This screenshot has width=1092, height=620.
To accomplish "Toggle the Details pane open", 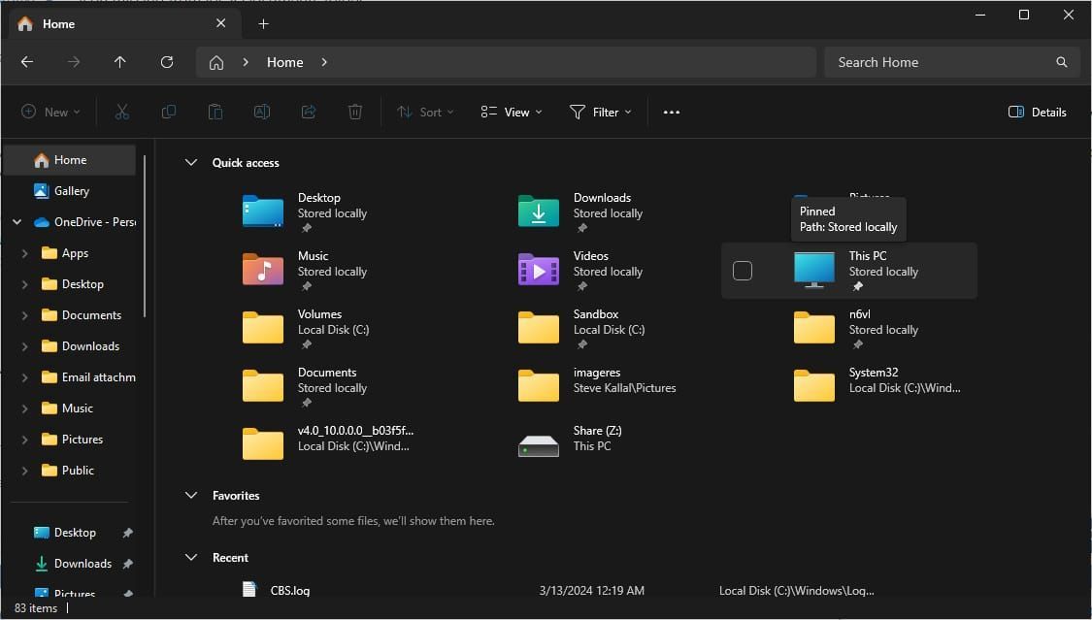I will (1037, 112).
